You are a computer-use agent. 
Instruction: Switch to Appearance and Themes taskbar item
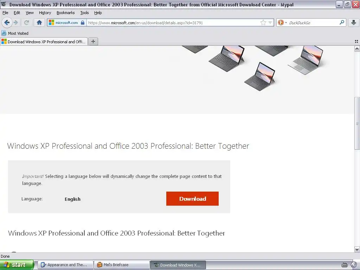tap(65, 265)
